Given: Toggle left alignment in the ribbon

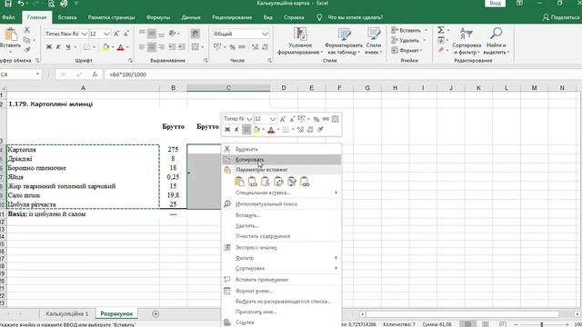Looking at the screenshot, I should [142, 47].
